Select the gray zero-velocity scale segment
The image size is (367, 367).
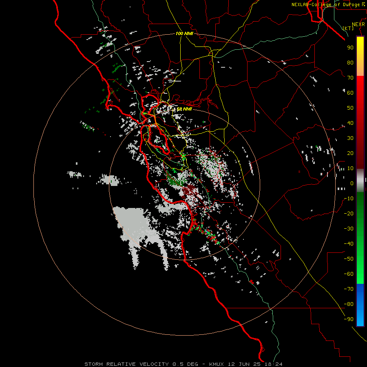[360, 181]
